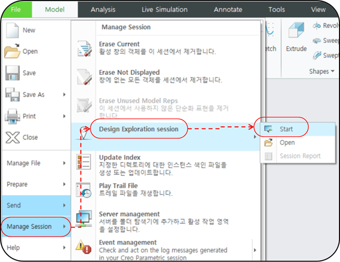Click the Server management monitors icon
The width and height of the screenshot is (340, 262).
(83, 218)
